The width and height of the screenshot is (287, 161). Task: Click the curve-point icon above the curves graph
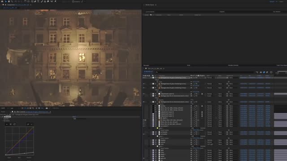click(28, 124)
